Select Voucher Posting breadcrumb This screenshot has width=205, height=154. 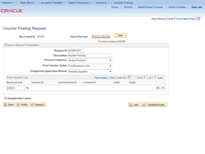click(123, 3)
